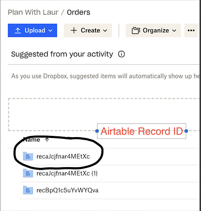Select the Airtable Record ID text box
This screenshot has height=211, width=201.
(x=142, y=131)
